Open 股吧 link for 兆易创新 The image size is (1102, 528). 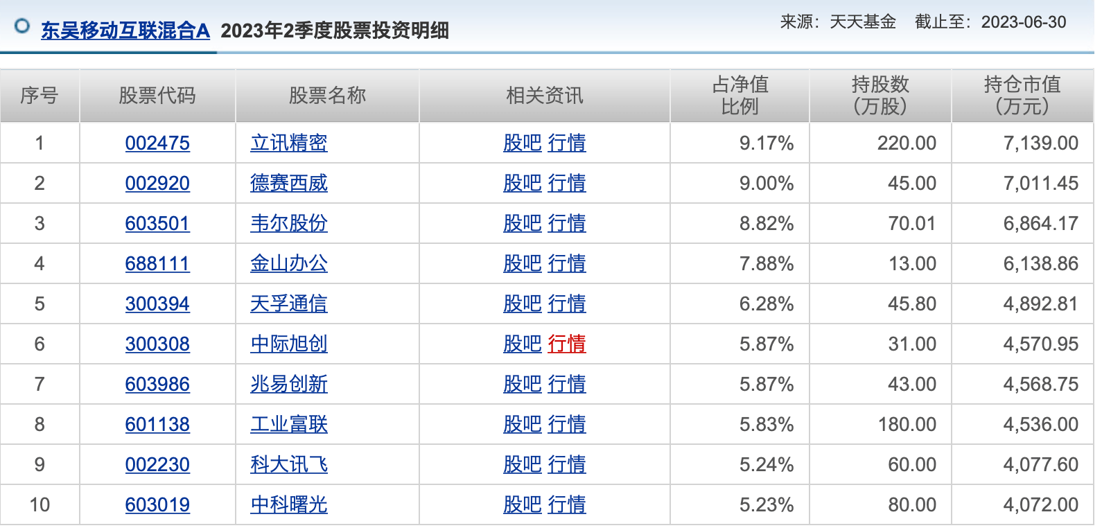pyautogui.click(x=523, y=385)
